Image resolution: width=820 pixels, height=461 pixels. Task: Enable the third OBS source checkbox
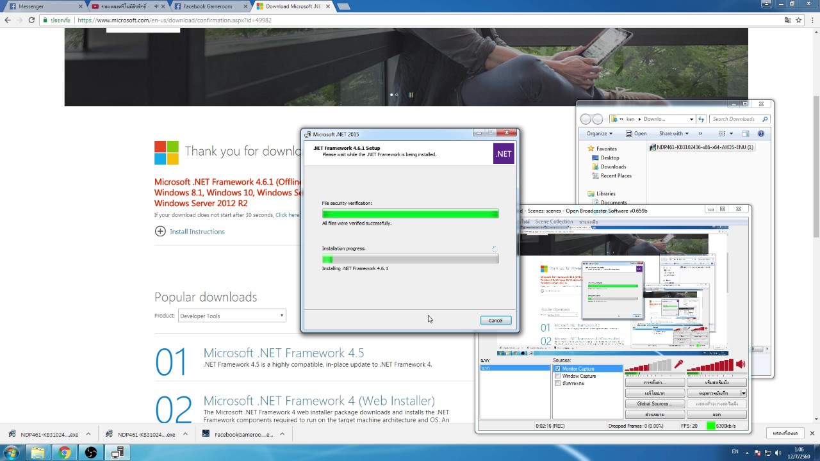pyautogui.click(x=557, y=383)
